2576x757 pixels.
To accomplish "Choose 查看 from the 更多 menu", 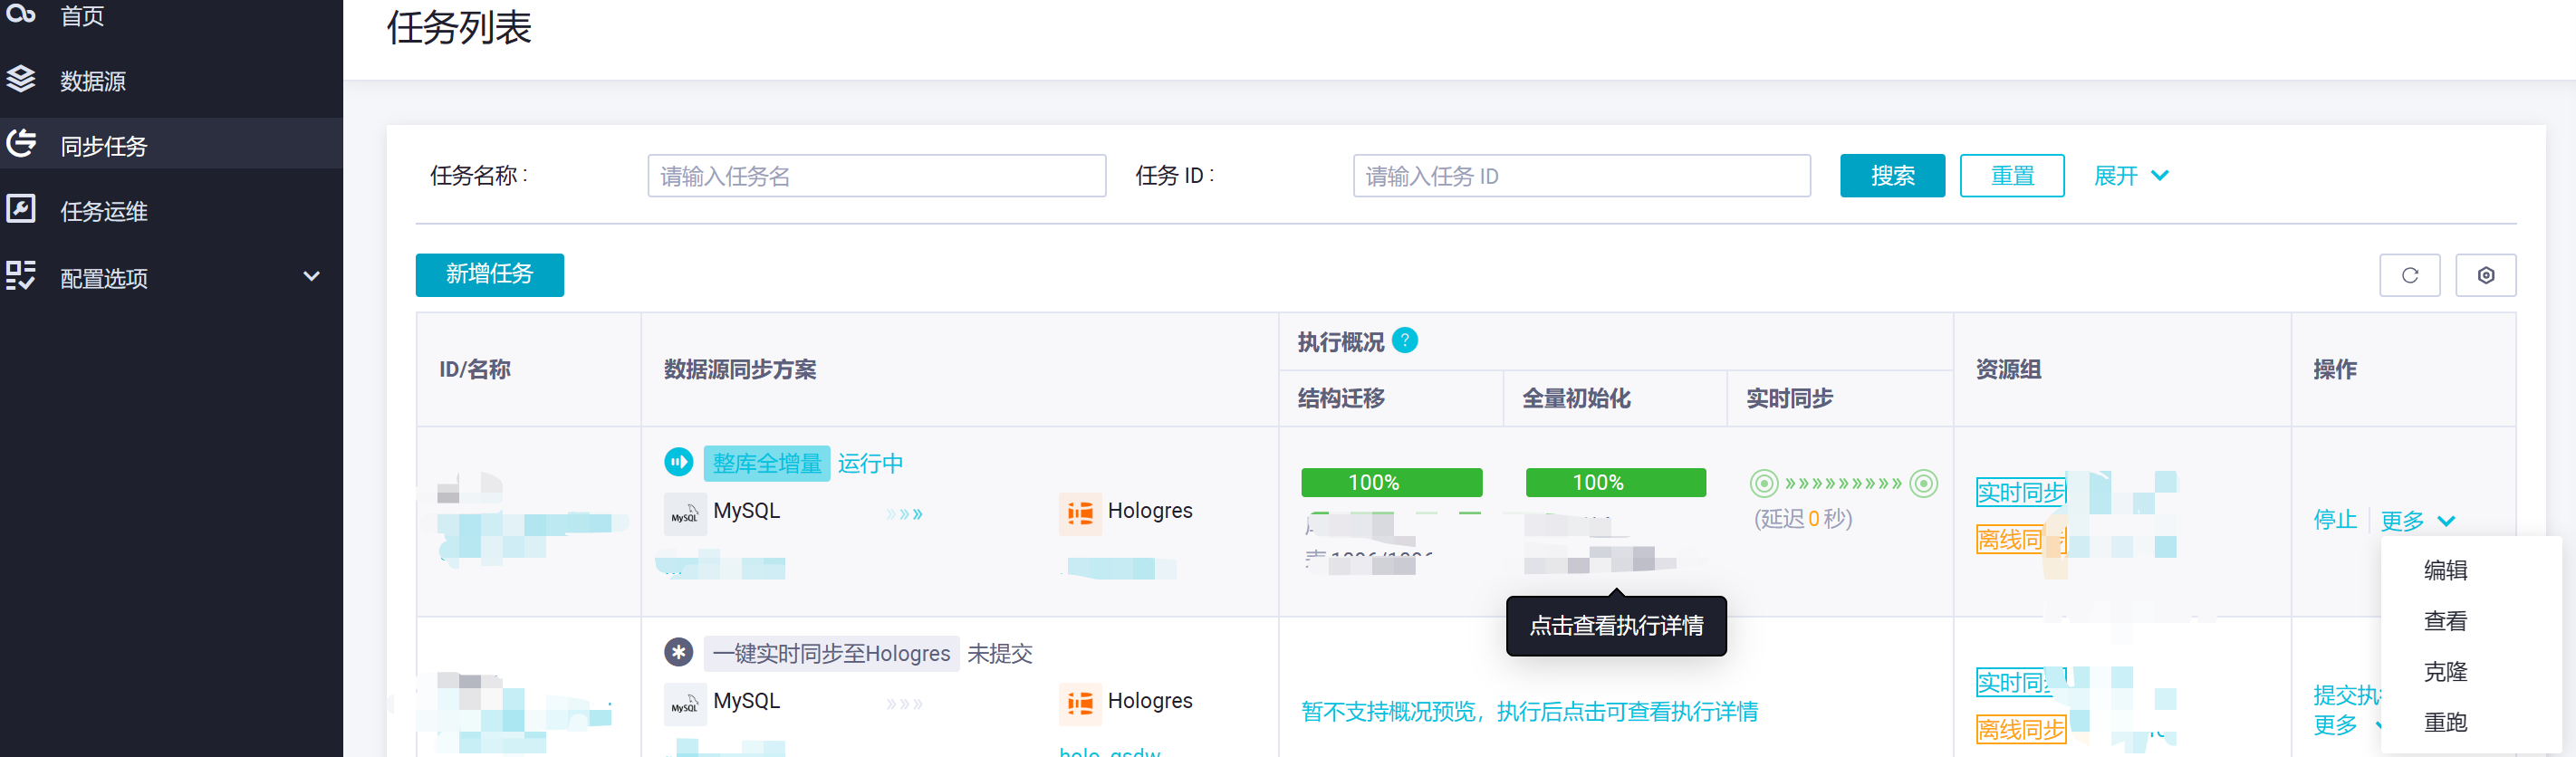I will coord(2445,621).
